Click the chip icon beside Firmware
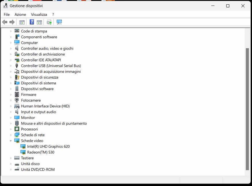The width and height of the screenshot is (252, 186). (x=17, y=94)
